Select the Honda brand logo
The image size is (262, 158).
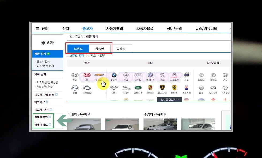click(225, 75)
